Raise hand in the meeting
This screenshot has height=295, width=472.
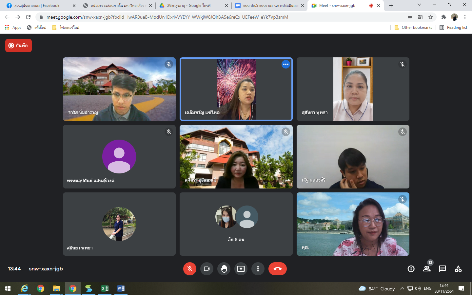[224, 269]
